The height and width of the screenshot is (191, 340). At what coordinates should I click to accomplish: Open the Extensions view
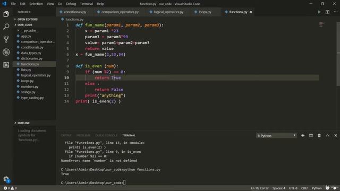[6, 65]
